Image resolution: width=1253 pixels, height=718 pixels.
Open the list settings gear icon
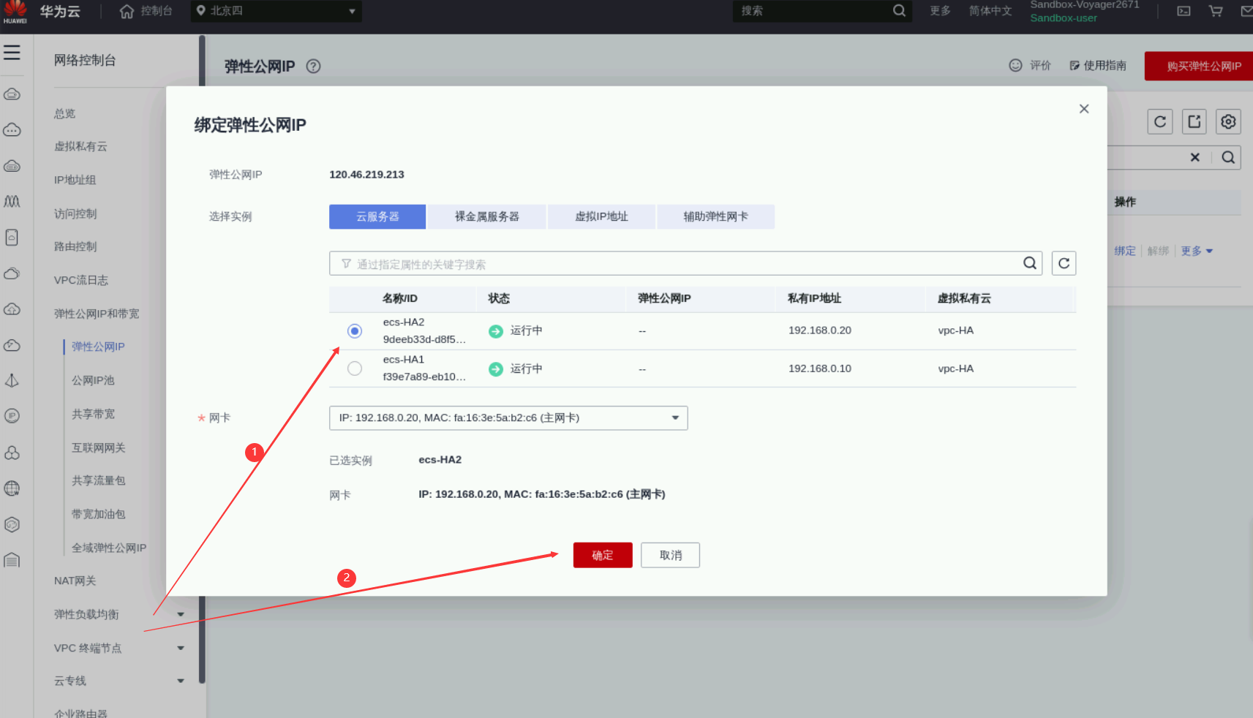point(1229,121)
